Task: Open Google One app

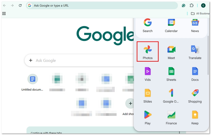Action: point(171,96)
